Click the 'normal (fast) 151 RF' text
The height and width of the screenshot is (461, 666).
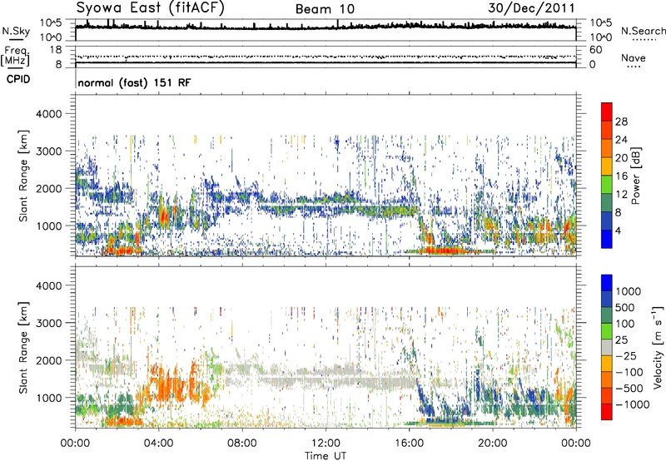(x=134, y=82)
